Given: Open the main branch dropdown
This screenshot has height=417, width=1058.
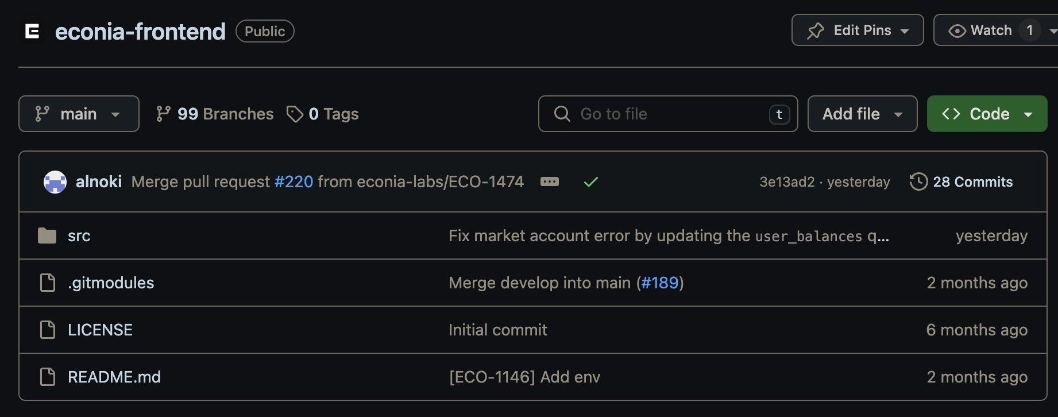Looking at the screenshot, I should coord(79,114).
